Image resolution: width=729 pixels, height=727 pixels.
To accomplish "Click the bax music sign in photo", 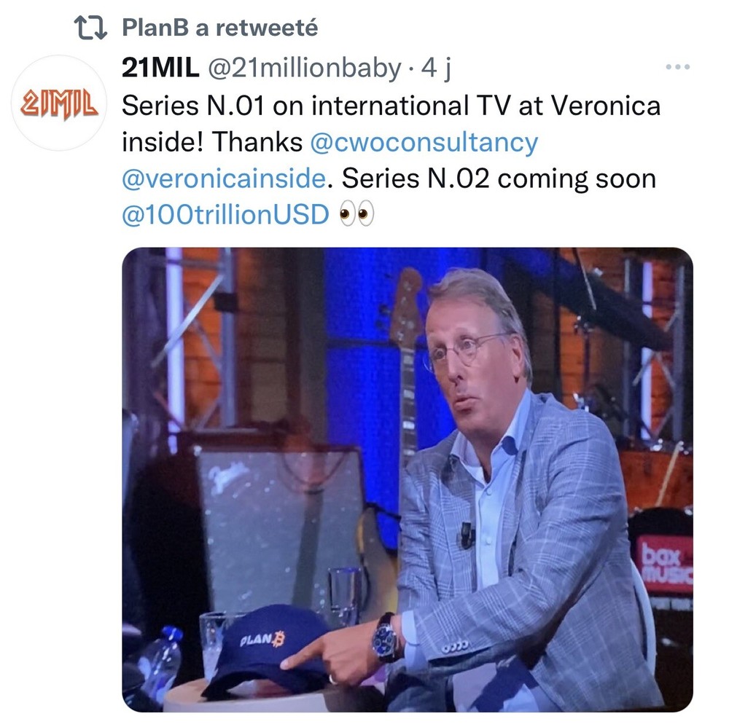I will point(665,563).
